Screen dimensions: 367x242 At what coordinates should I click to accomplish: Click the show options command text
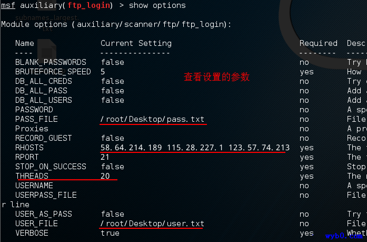tap(157, 5)
